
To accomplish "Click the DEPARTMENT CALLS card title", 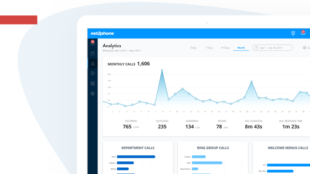I will [x=138, y=148].
